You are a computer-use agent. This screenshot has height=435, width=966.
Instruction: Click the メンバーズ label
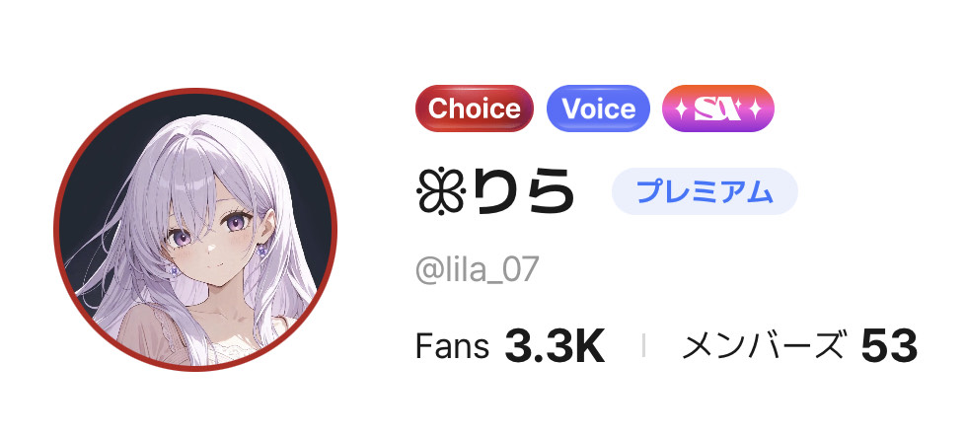pyautogui.click(x=762, y=346)
